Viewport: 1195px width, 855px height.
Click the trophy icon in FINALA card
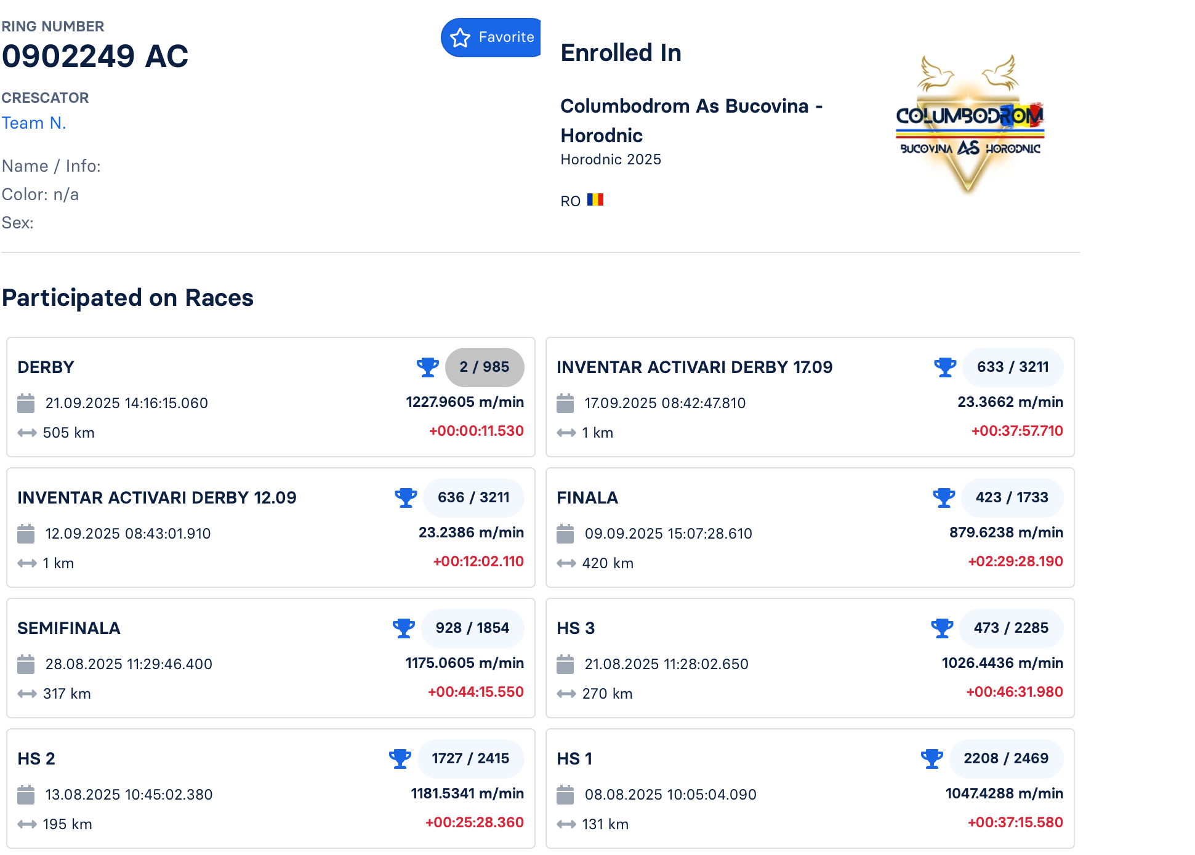coord(943,497)
